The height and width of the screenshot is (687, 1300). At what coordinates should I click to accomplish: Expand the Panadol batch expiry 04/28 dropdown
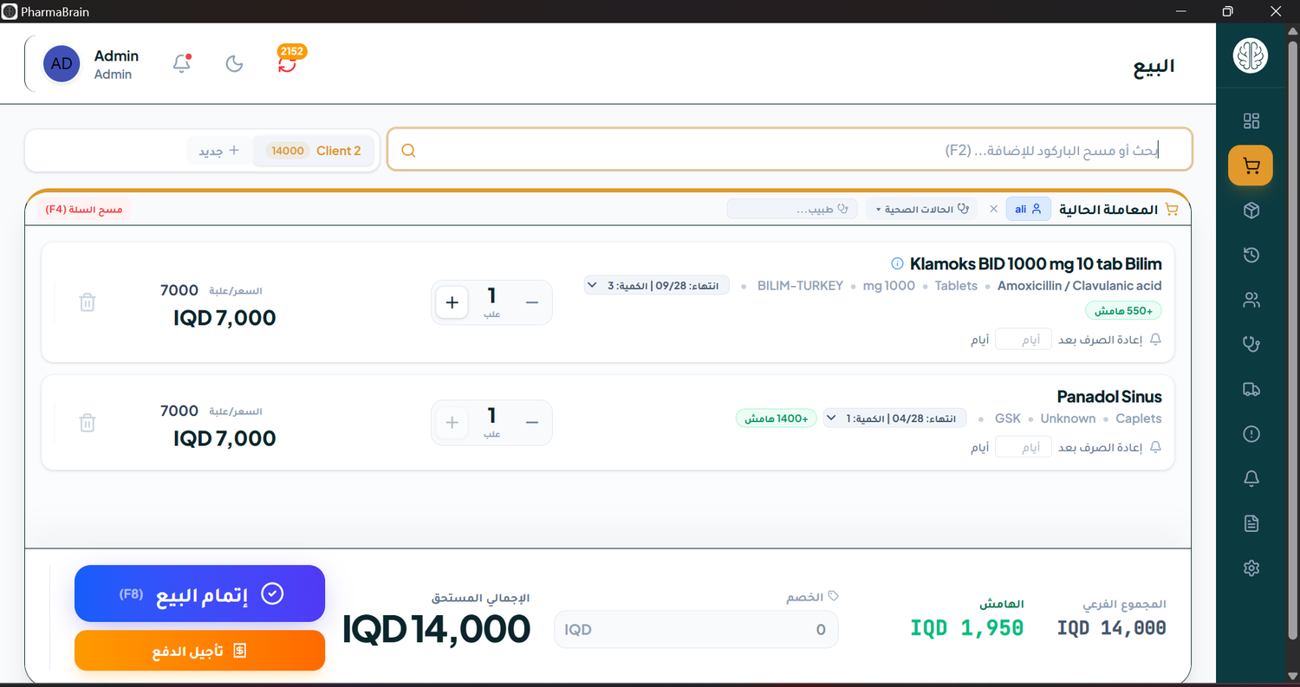895,418
